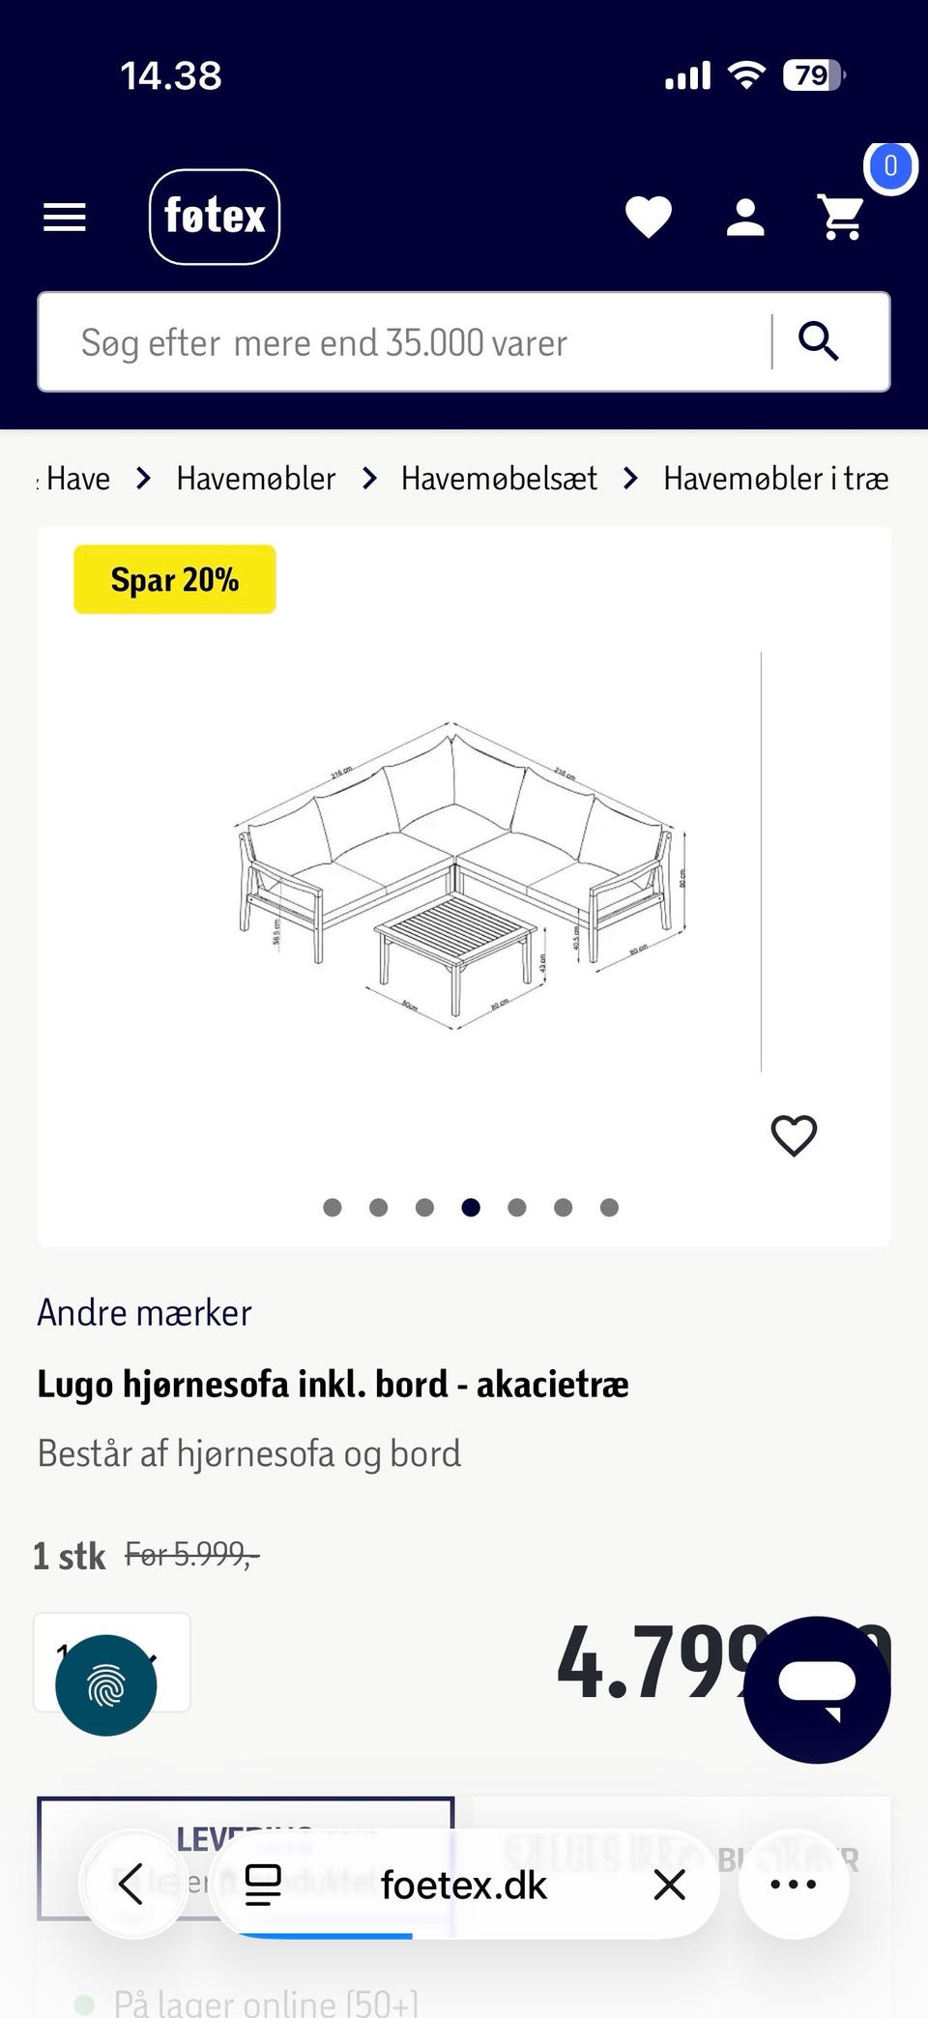The height and width of the screenshot is (2018, 928).
Task: Open the fingerprint cookie settings button
Action: pyautogui.click(x=106, y=1685)
